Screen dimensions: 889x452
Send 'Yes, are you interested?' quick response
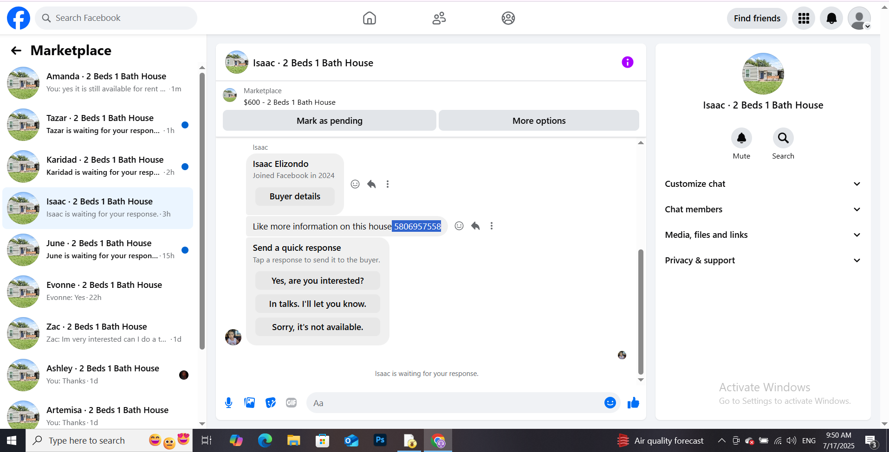point(318,281)
